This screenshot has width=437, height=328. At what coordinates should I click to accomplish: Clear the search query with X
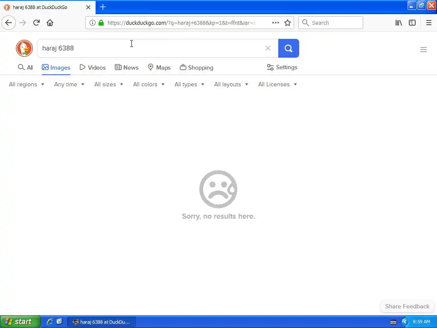tap(268, 48)
